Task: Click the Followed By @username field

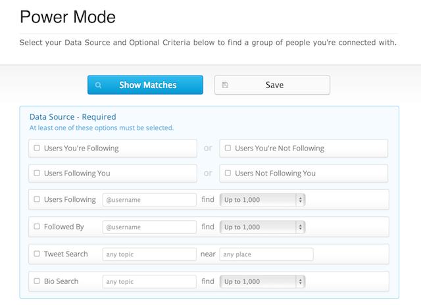Action: click(149, 227)
